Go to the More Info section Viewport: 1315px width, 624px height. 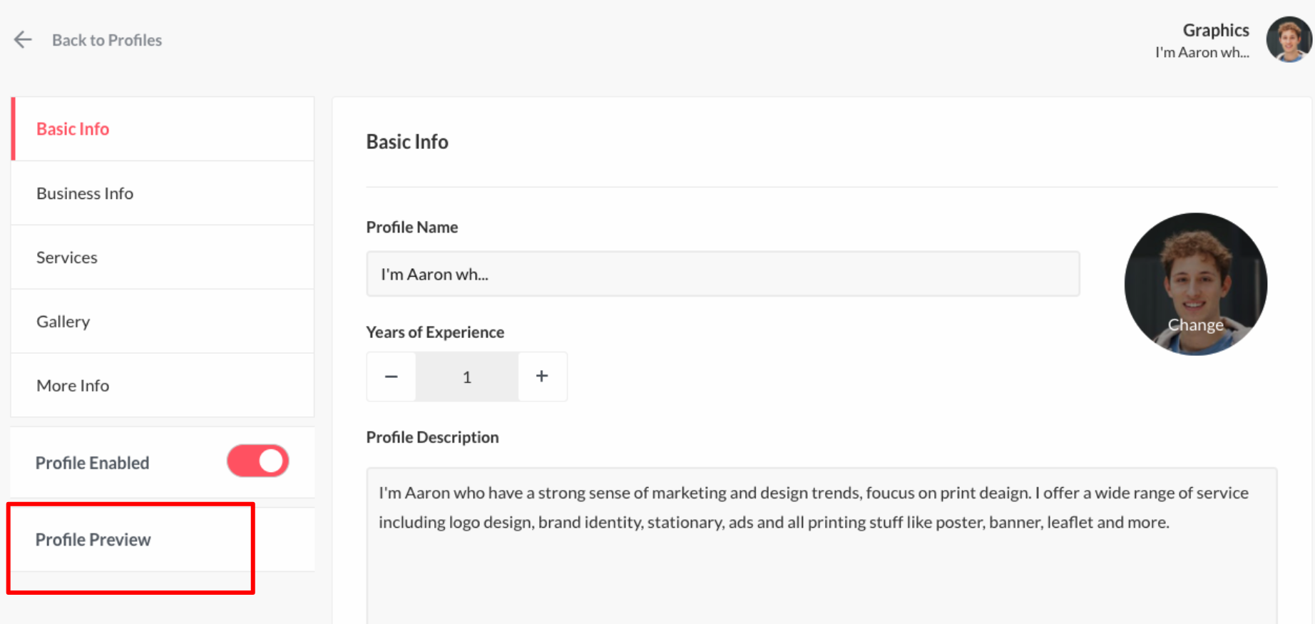click(163, 386)
